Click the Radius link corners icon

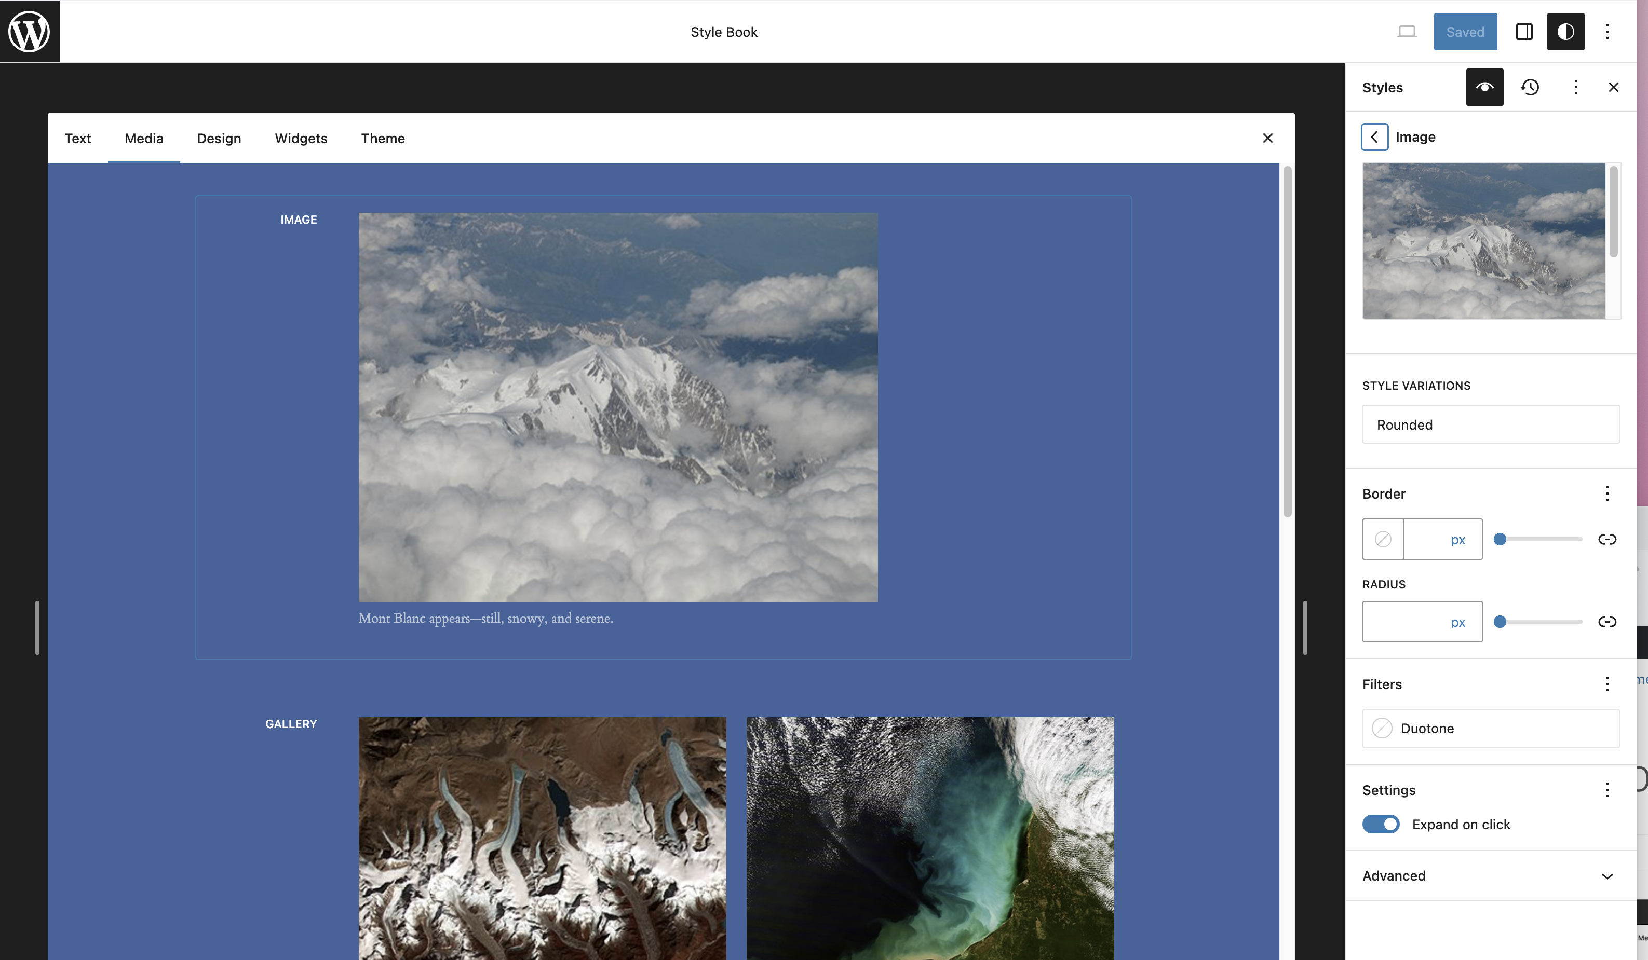coord(1607,622)
